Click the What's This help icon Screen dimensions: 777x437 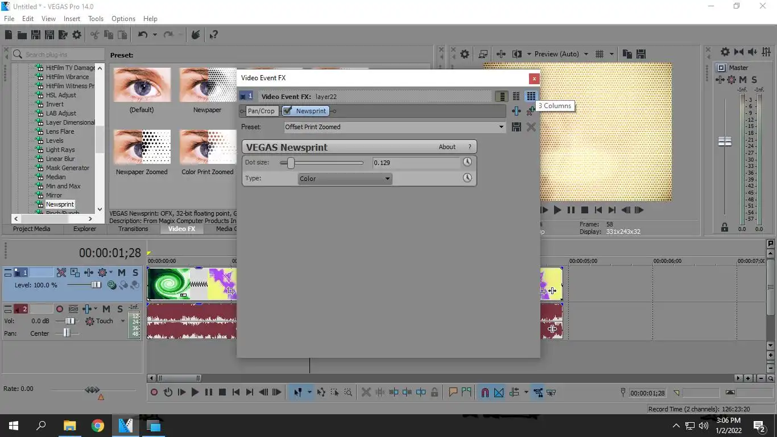(x=213, y=35)
